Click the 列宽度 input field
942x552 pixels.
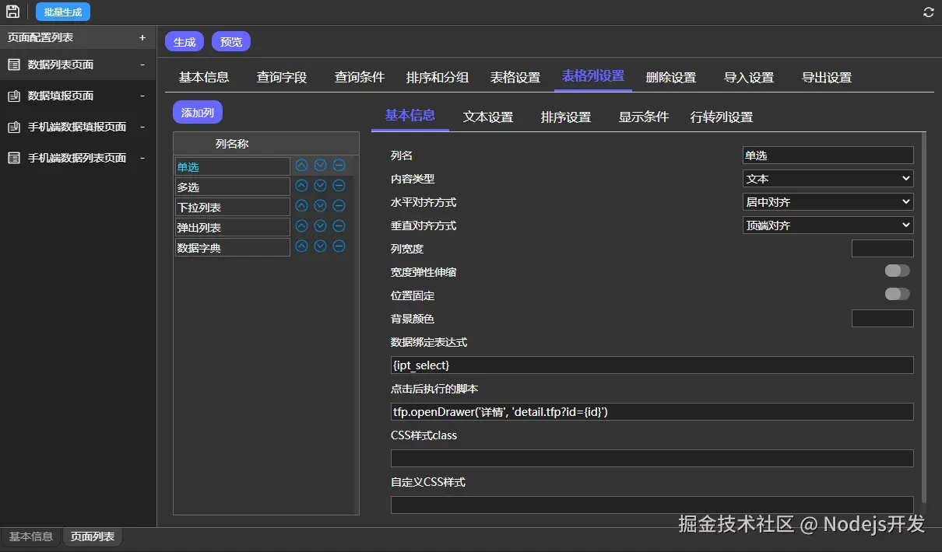883,249
